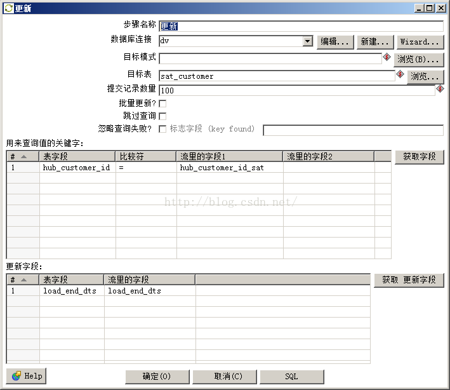This screenshot has width=450, height=390.
Task: Click the variable diamond icon beside 目标表 field
Action: (400, 74)
